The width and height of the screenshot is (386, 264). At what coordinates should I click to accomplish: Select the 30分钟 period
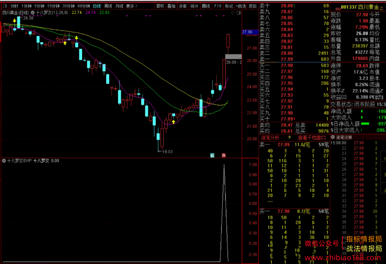tap(68, 6)
